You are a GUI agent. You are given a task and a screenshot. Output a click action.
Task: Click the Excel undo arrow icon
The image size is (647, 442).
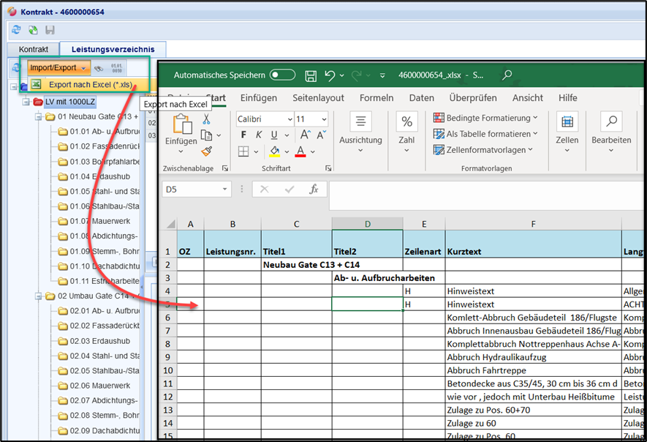(330, 75)
